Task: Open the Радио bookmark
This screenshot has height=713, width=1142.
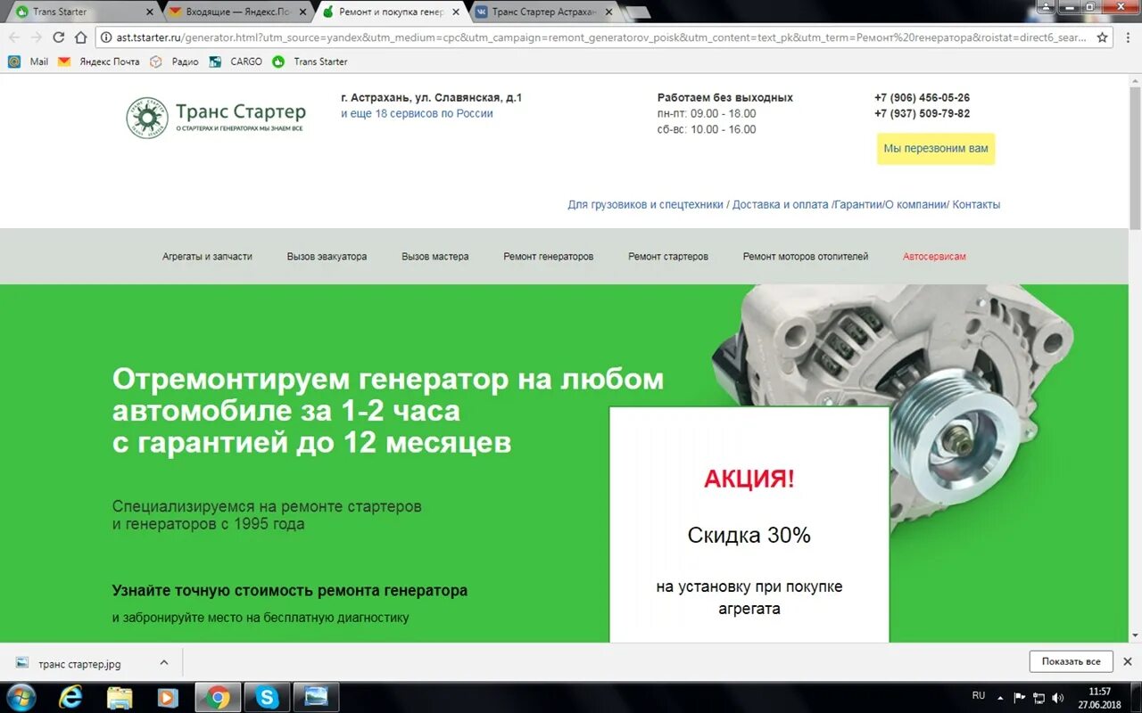Action: coord(175,61)
